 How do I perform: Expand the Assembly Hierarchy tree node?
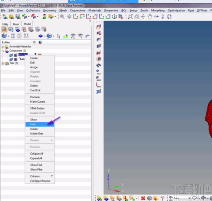(x=3, y=47)
